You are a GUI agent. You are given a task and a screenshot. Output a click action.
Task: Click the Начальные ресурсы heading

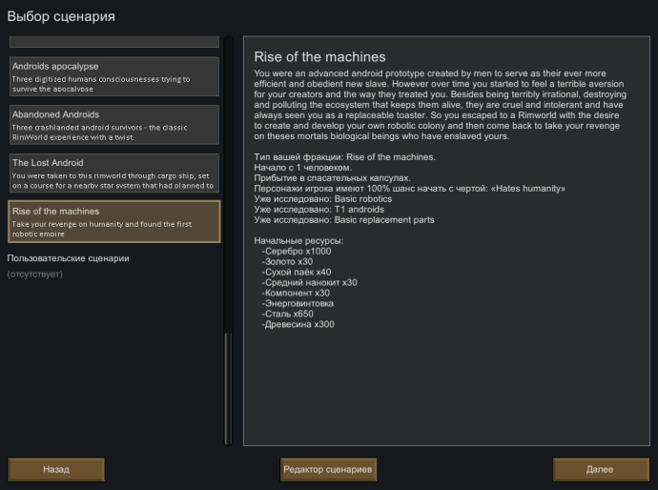(x=298, y=240)
